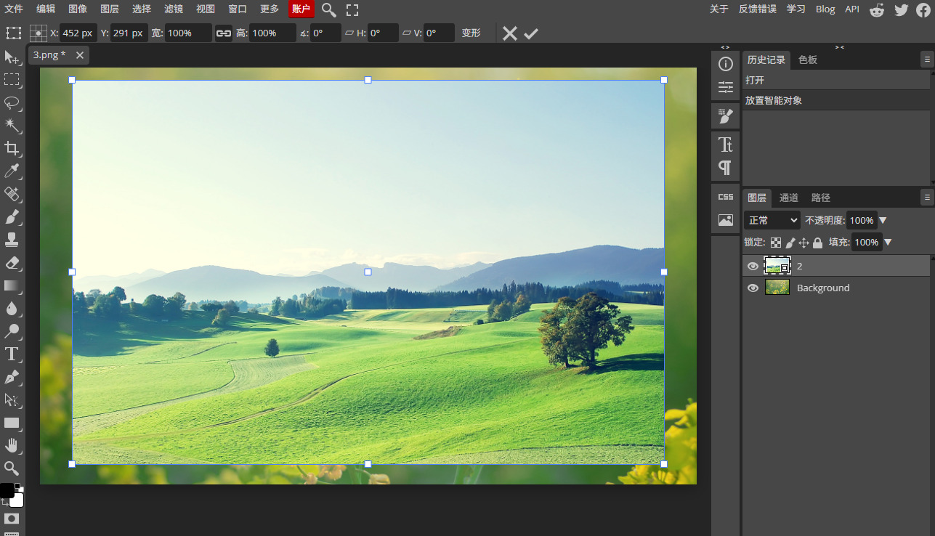Switch to the 通道 tab
The height and width of the screenshot is (536, 935).
789,198
